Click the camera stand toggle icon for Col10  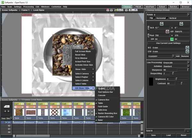(129, 107)
